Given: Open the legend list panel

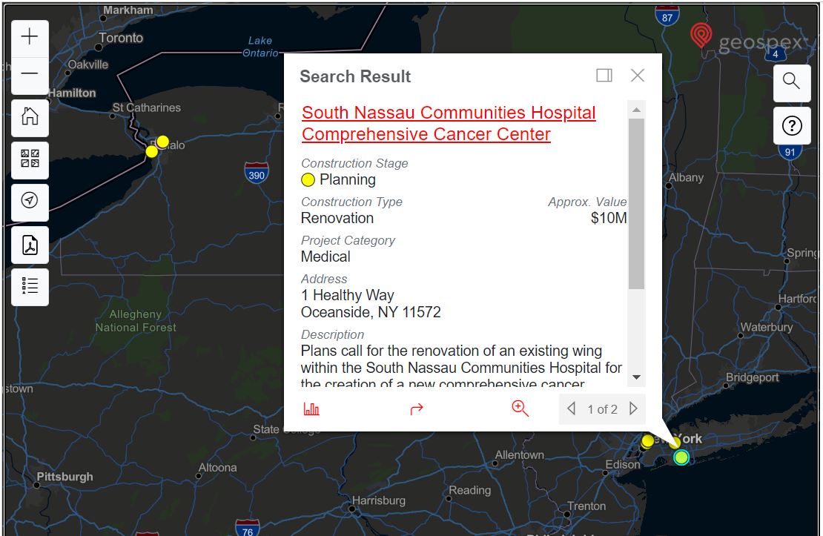Looking at the screenshot, I should coord(30,287).
